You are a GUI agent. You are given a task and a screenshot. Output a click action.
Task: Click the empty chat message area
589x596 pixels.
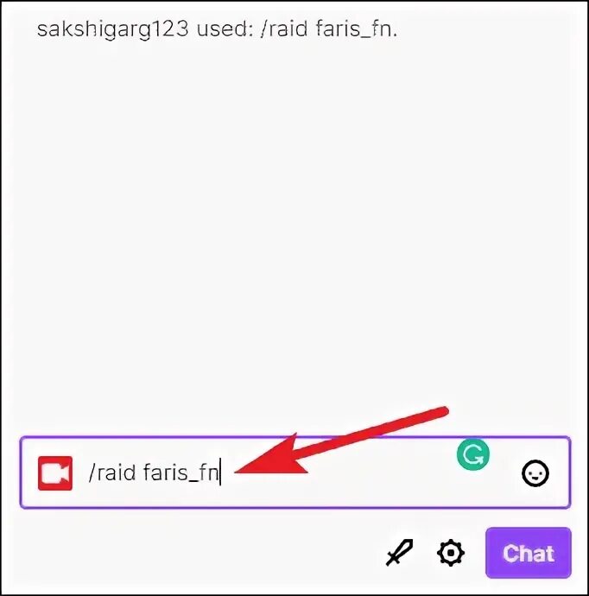click(294, 228)
